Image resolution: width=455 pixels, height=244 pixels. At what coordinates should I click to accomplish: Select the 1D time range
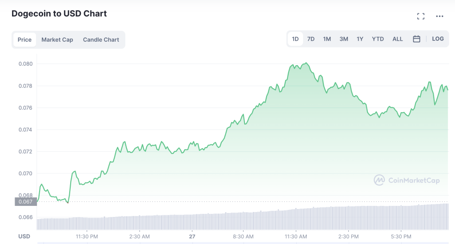click(x=295, y=39)
